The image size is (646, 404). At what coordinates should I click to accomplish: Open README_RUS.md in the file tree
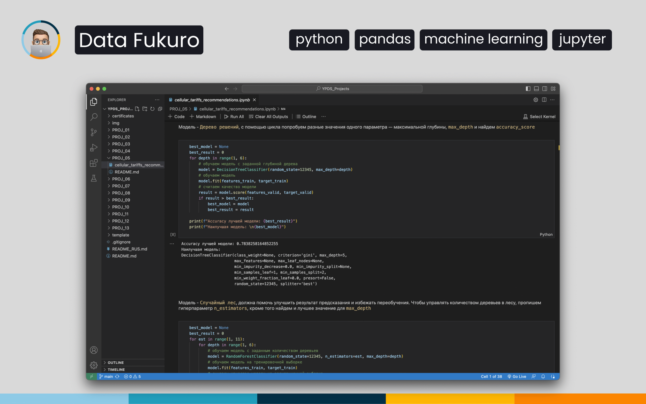tap(129, 249)
